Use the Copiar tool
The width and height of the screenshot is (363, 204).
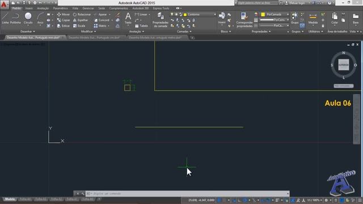click(x=64, y=20)
